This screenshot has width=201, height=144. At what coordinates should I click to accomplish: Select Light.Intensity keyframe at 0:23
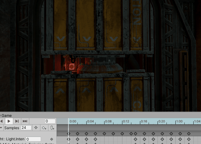tap(171, 139)
